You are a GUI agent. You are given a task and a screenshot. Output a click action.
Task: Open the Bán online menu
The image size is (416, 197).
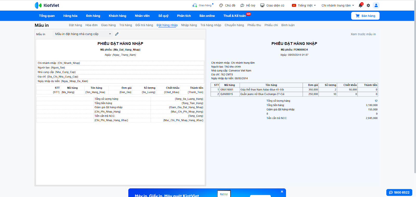point(207,16)
